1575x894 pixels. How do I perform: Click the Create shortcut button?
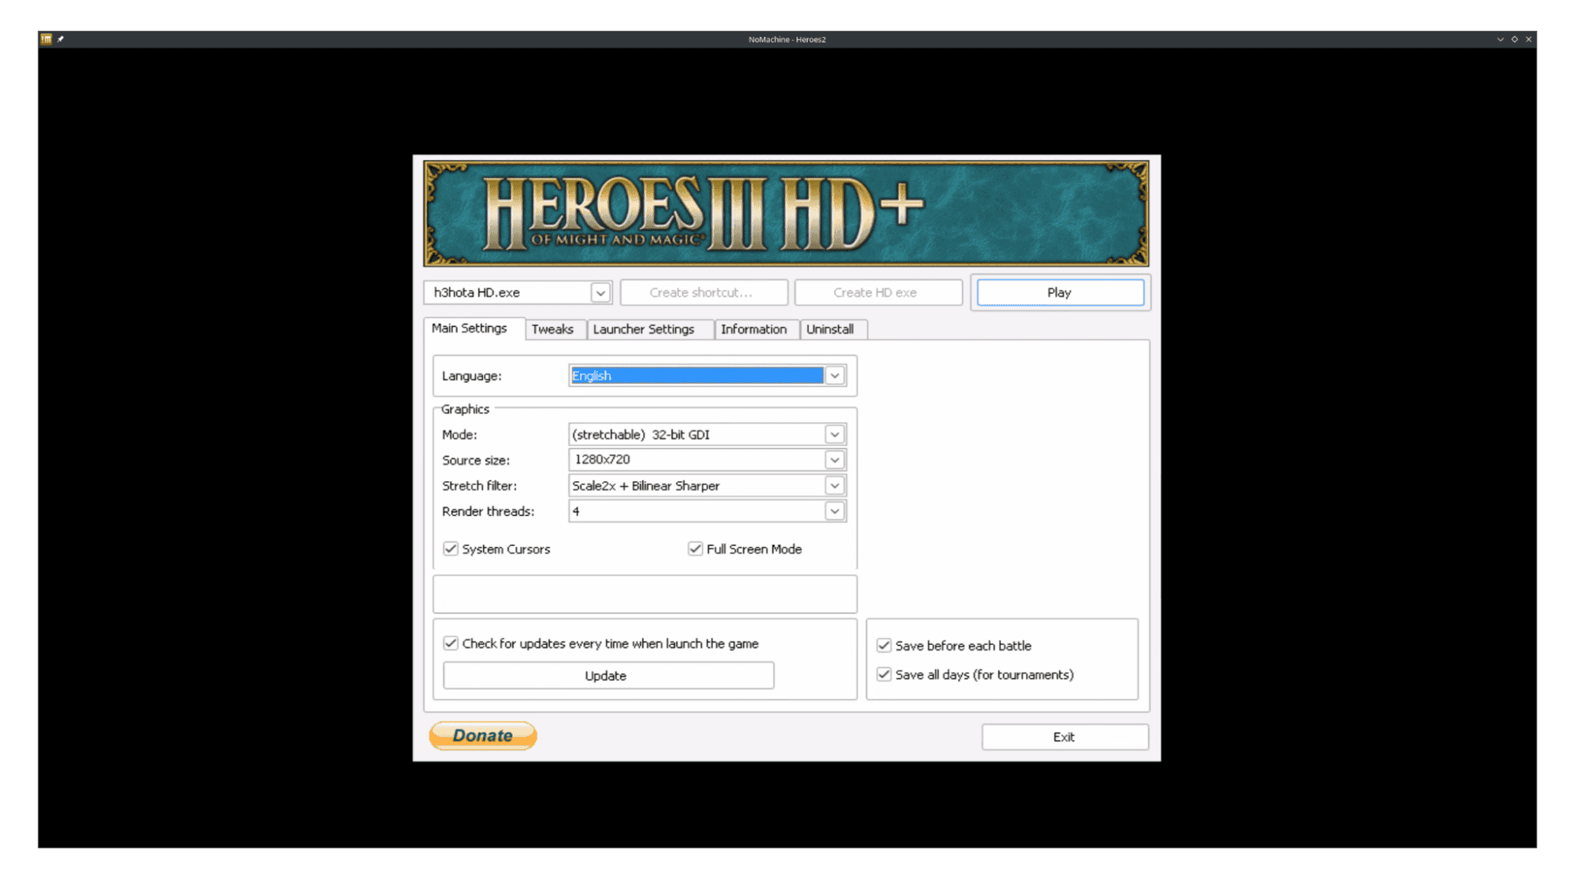[x=702, y=292]
